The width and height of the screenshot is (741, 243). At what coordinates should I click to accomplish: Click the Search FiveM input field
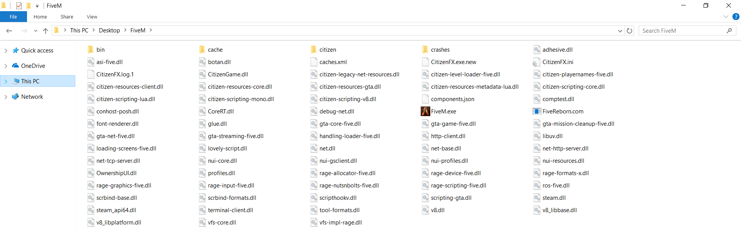[687, 30]
